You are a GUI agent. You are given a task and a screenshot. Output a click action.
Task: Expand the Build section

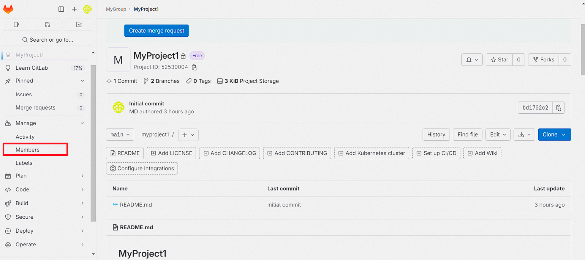[x=45, y=203]
